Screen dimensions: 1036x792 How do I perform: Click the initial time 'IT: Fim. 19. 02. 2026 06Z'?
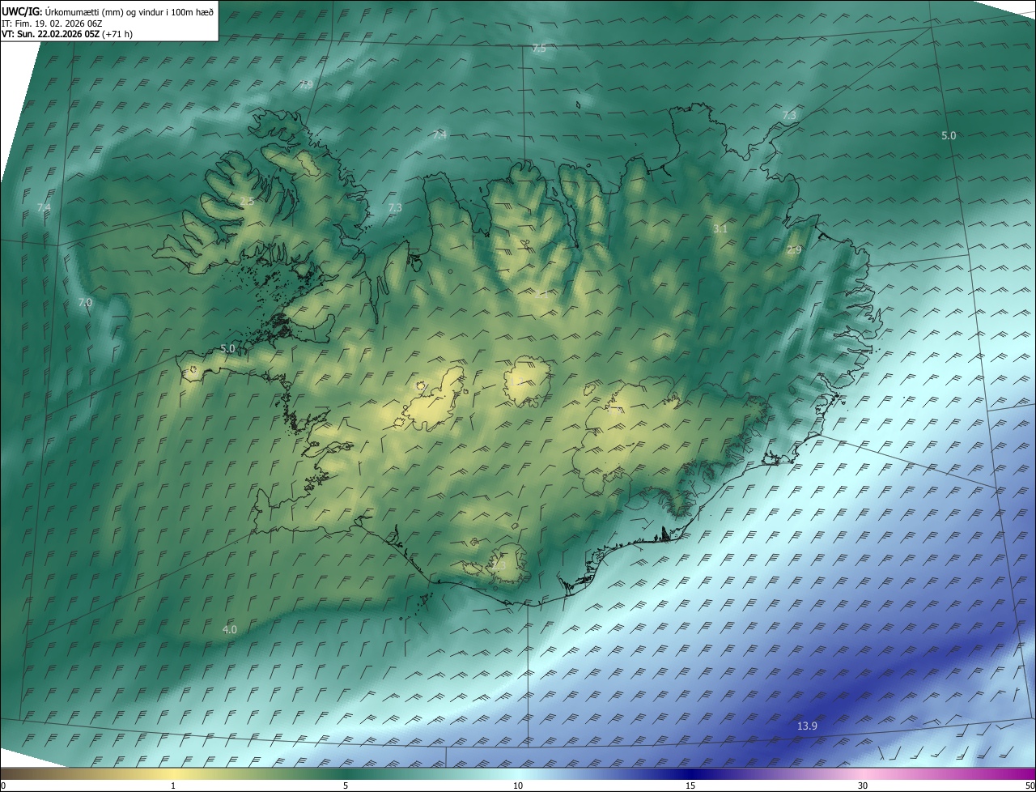coord(52,23)
